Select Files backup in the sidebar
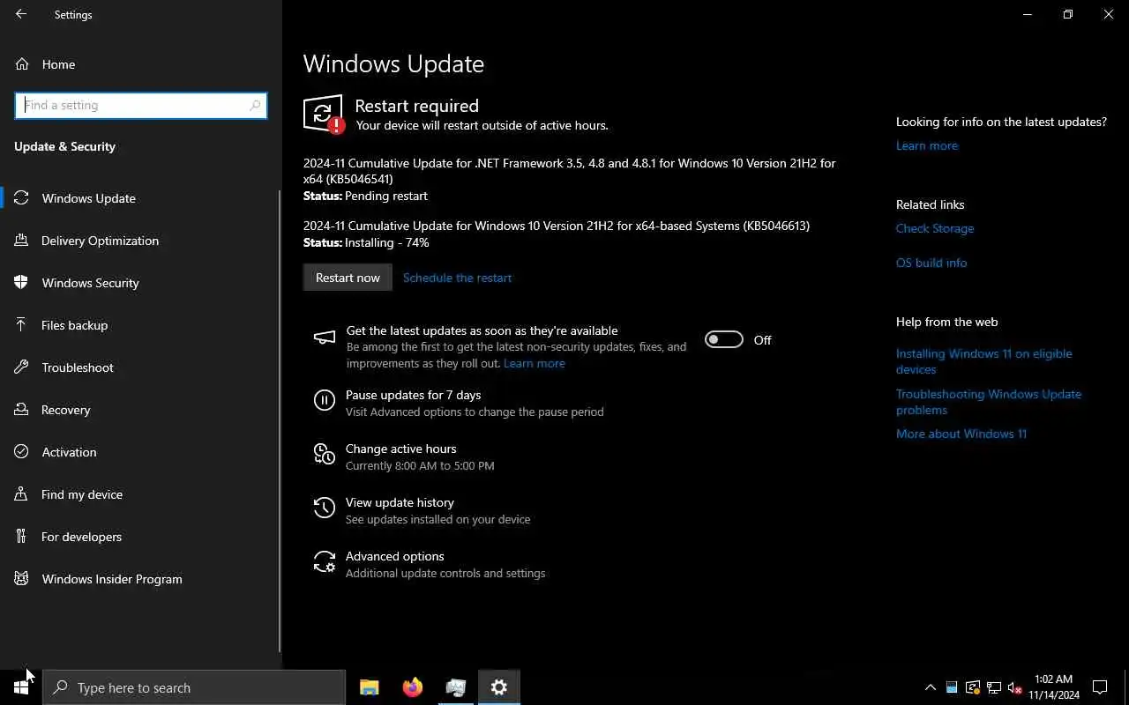This screenshot has height=705, width=1129. coord(140,325)
